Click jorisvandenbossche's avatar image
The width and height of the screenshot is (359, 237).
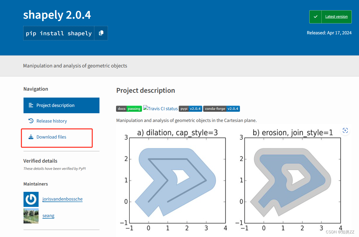coord(31,199)
